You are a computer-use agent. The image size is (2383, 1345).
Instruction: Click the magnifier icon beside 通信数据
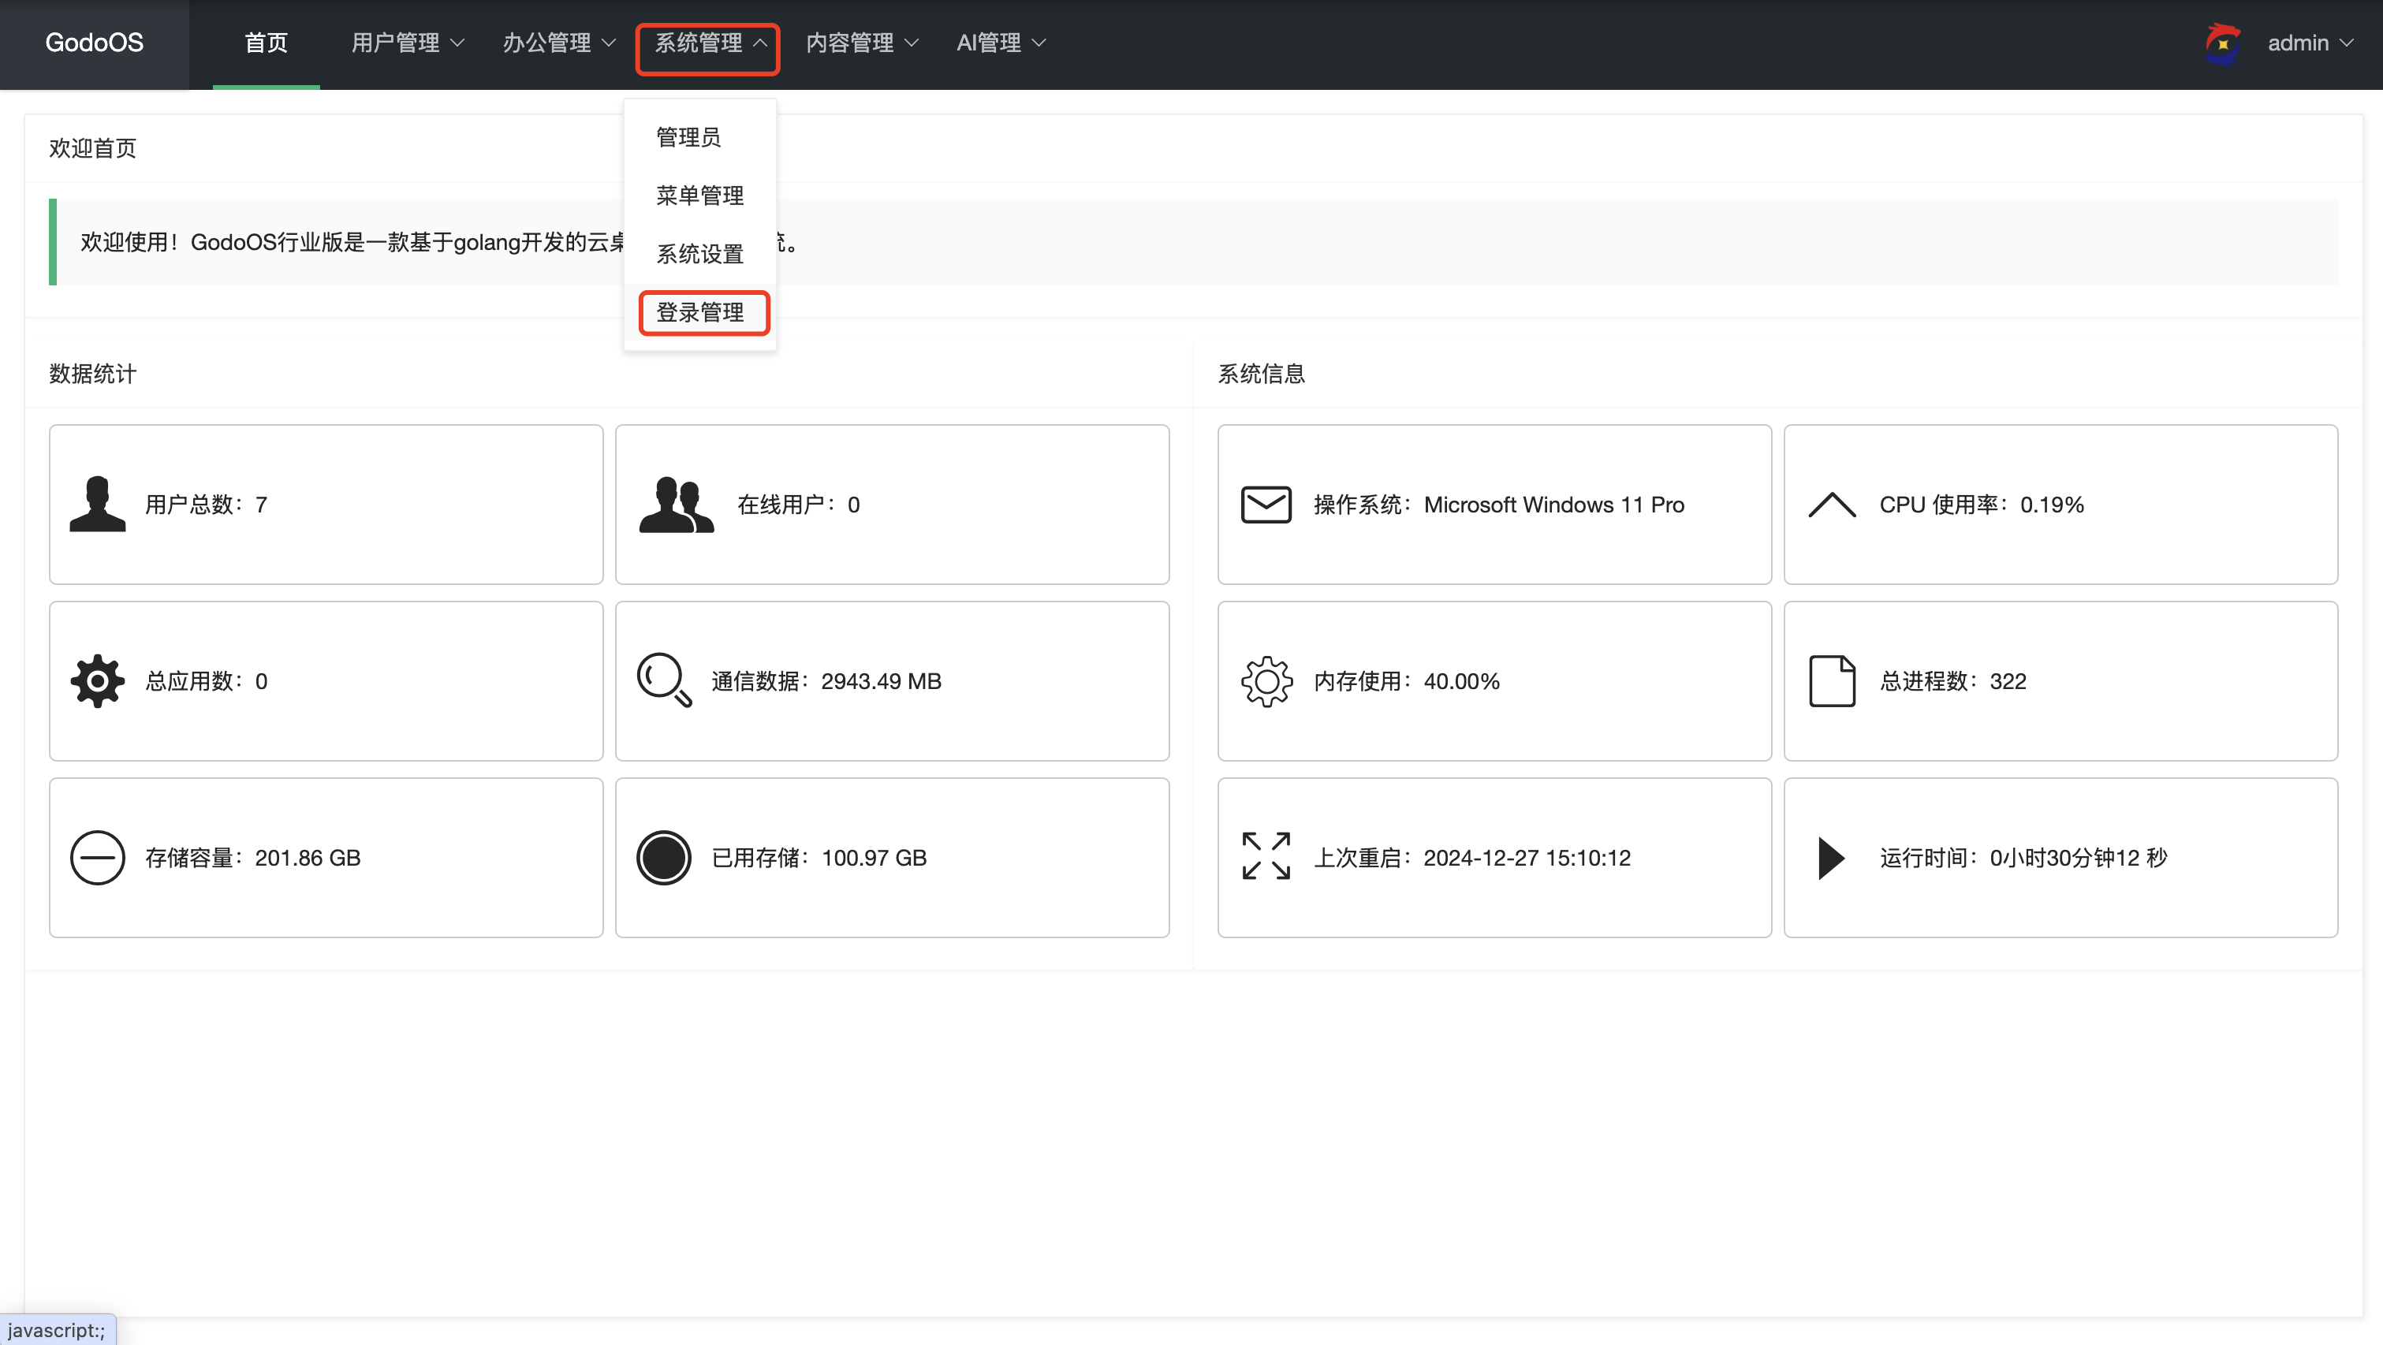[662, 681]
